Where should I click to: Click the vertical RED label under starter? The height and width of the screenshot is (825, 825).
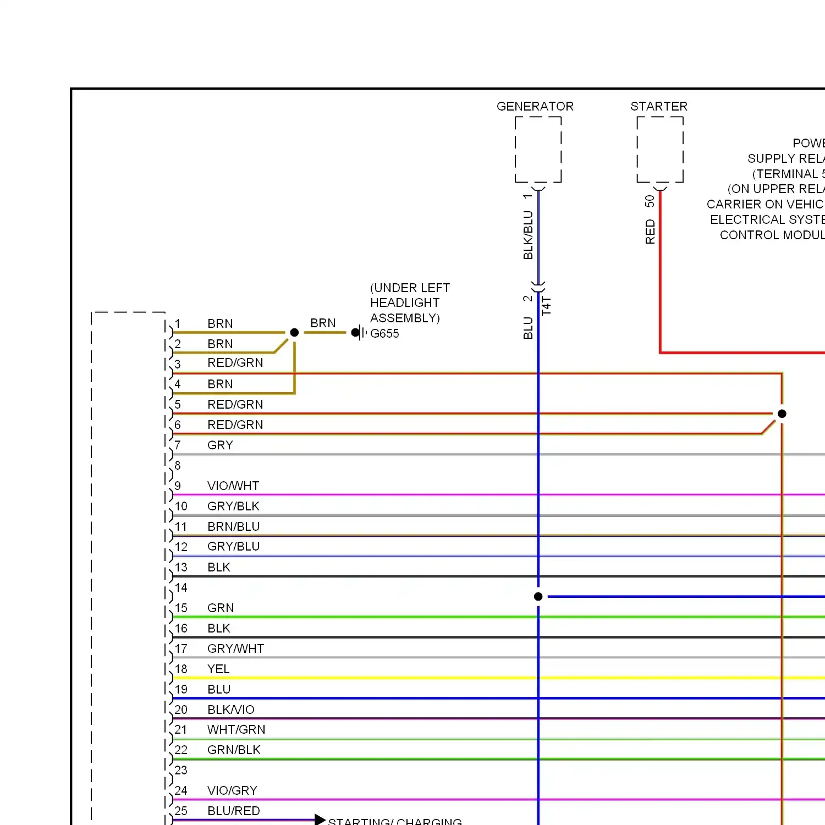click(x=650, y=232)
